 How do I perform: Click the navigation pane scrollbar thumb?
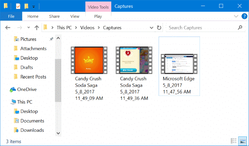point(58,80)
